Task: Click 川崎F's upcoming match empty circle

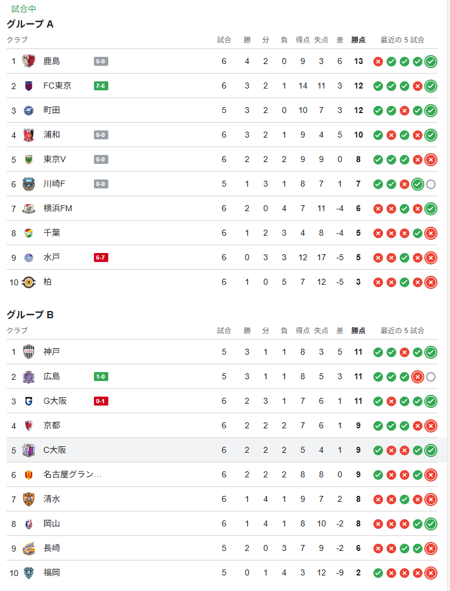Action: point(431,184)
